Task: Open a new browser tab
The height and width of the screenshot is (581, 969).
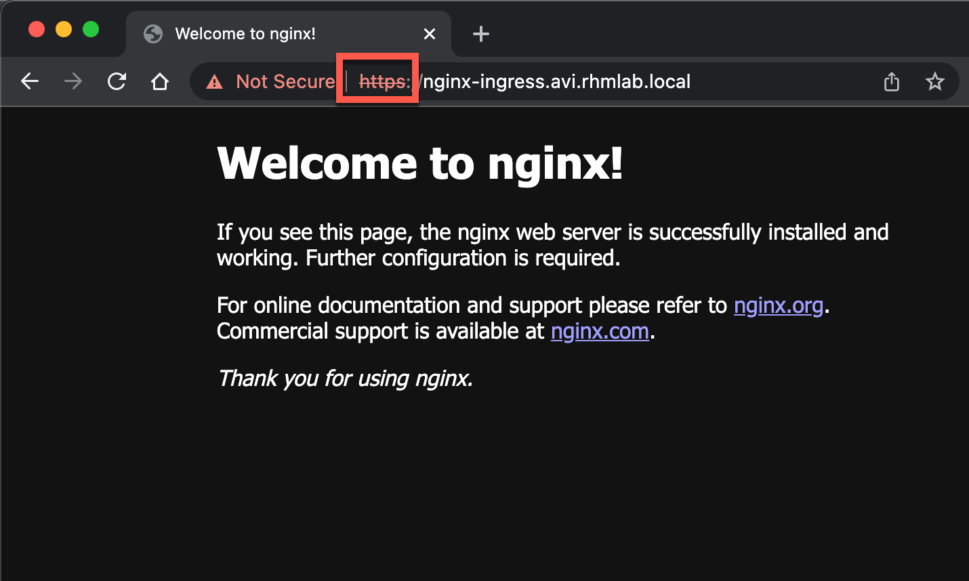Action: point(481,34)
